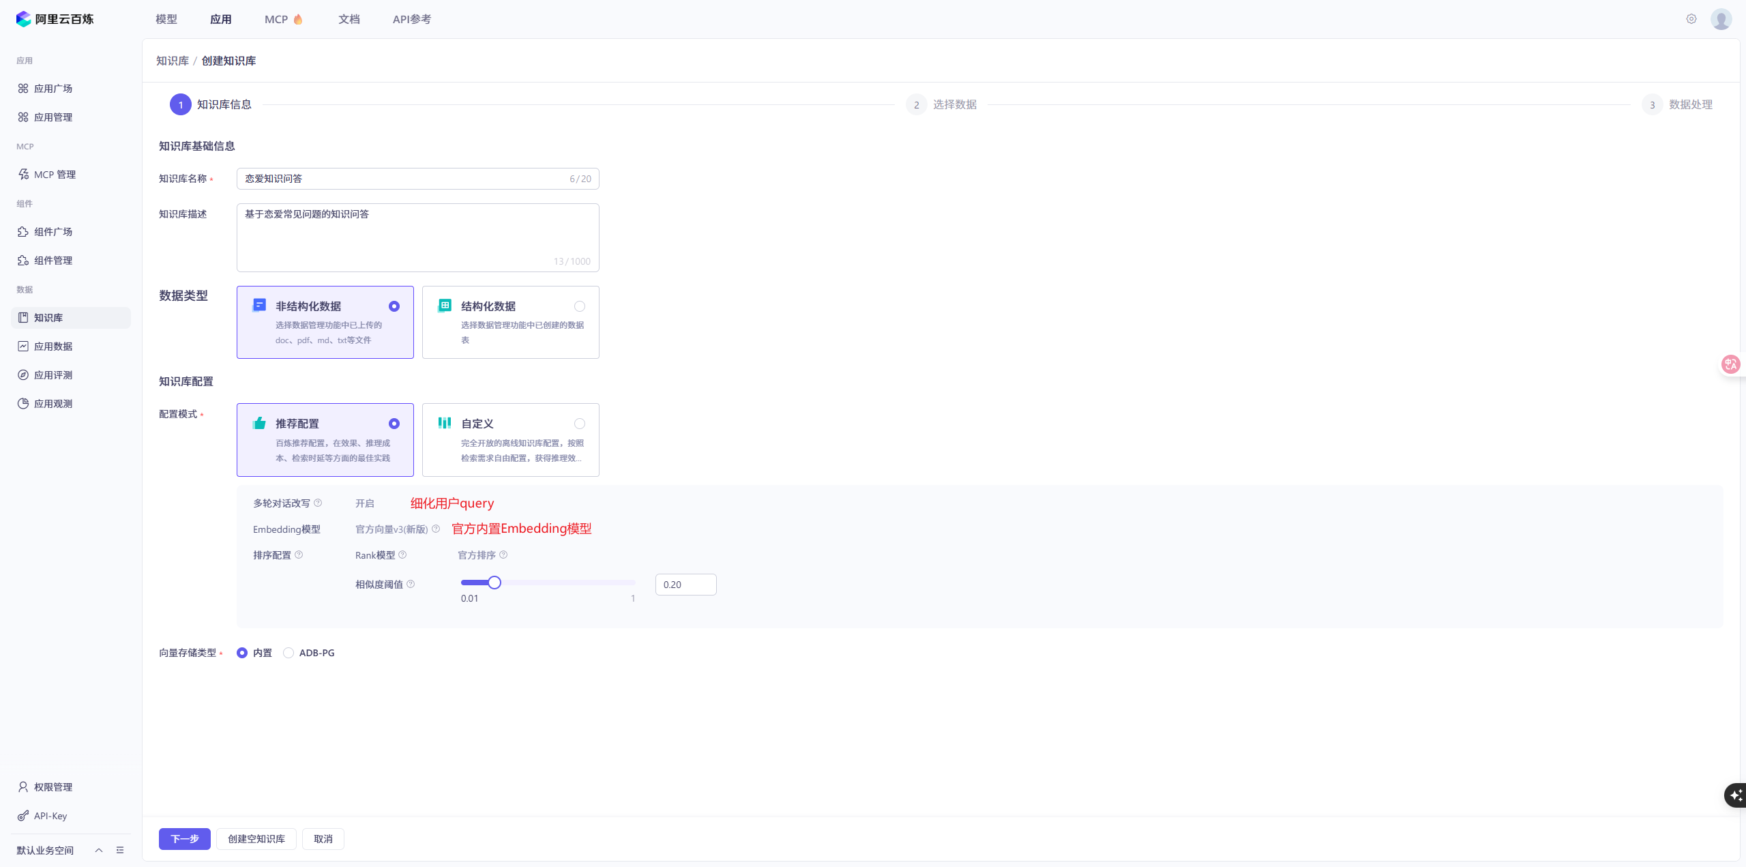Open the AI assistant sparkle icon
This screenshot has height=867, width=1746.
(1735, 795)
